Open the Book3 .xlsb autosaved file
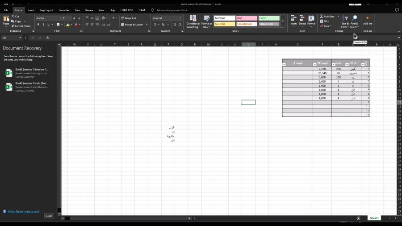 coord(28,87)
